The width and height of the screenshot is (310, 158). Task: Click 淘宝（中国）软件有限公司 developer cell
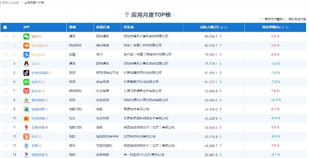[143, 45]
